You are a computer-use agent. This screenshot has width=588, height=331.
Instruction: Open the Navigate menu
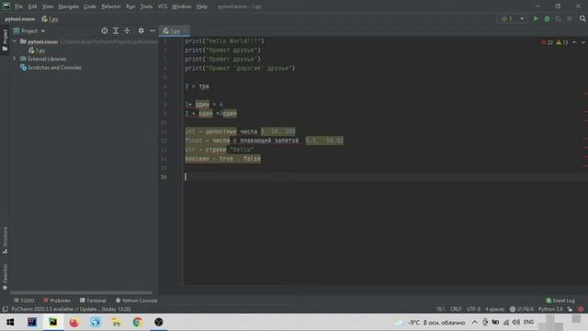tap(68, 6)
